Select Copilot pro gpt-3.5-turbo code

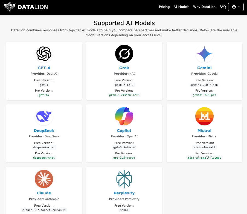(124, 158)
